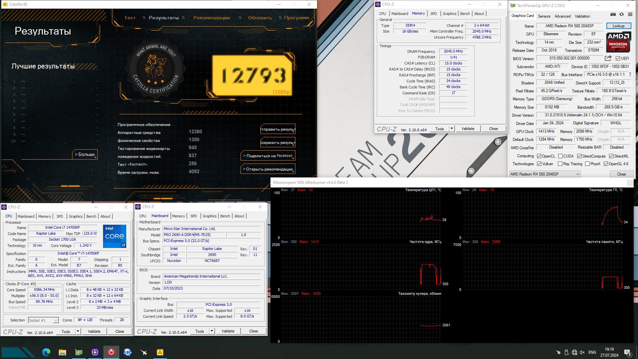Image resolution: width=638 pixels, height=359 pixels.
Task: Click Поделиться на Facebook button
Action: [x=268, y=156]
